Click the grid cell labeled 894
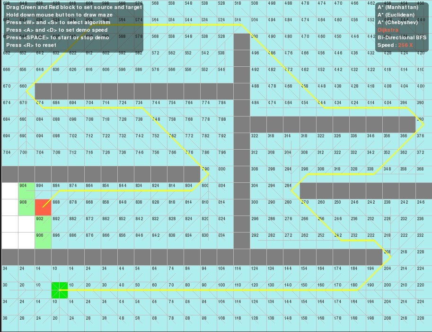432x332 pixels. tap(43, 191)
